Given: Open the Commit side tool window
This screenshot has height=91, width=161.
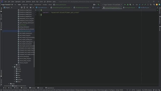Looking at the screenshot, I should coord(1,17).
